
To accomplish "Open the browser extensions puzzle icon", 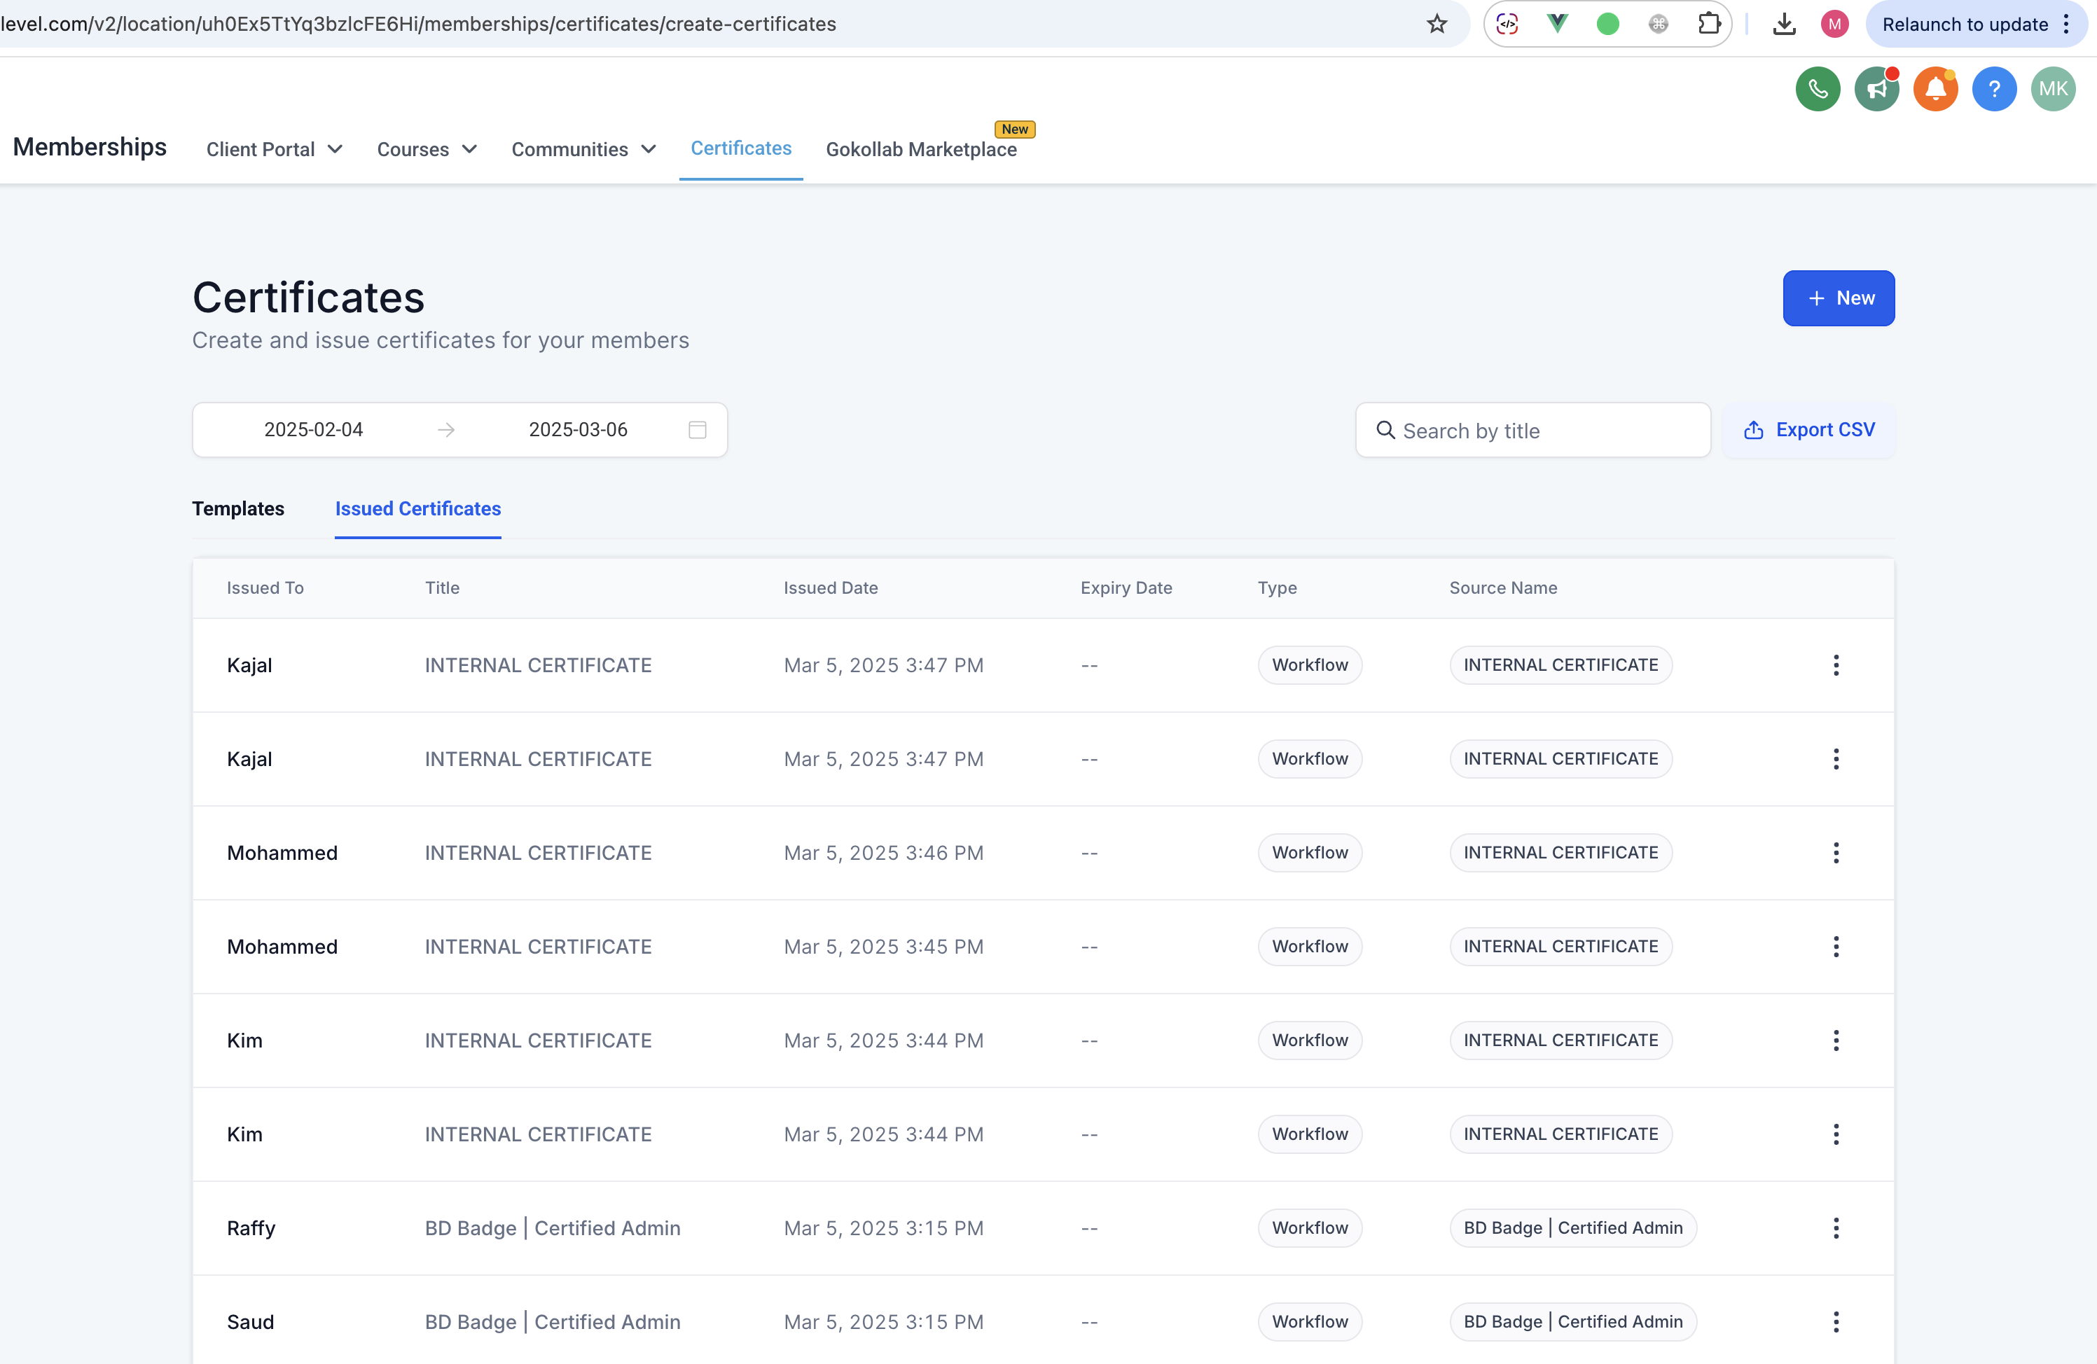I will [x=1708, y=24].
